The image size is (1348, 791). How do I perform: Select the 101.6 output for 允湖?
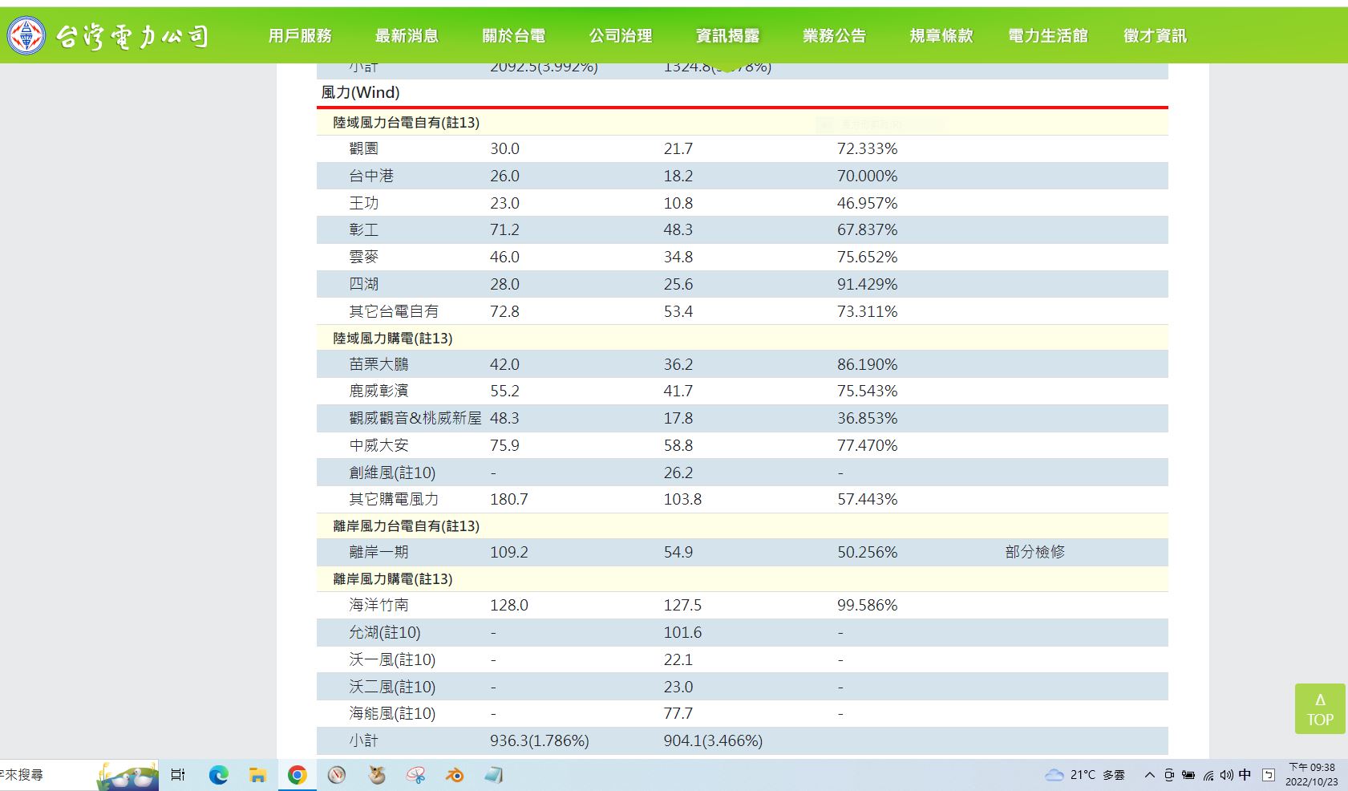click(682, 632)
